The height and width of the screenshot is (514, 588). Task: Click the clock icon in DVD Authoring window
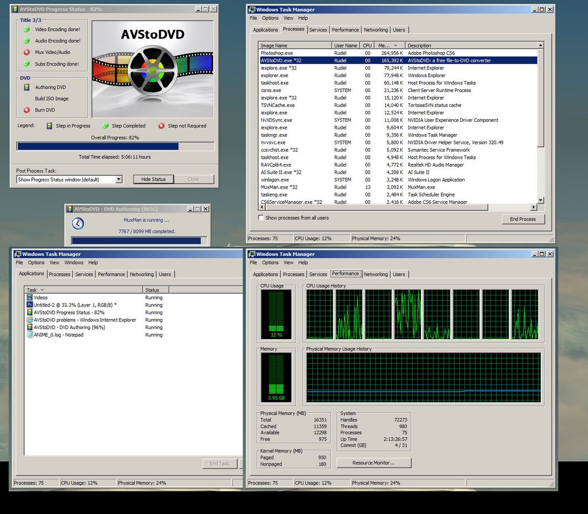tap(78, 224)
